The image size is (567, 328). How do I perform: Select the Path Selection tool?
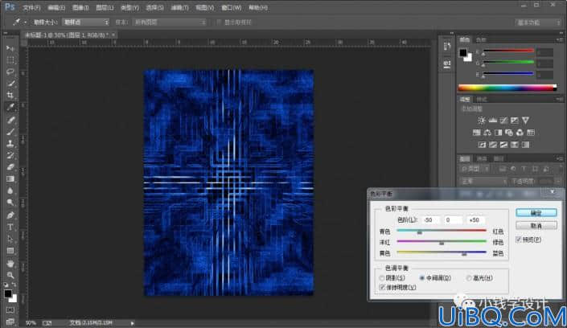(10, 239)
